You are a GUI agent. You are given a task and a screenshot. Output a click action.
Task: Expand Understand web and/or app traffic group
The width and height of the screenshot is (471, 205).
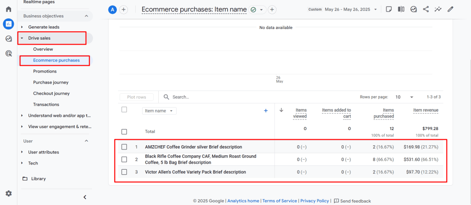point(22,115)
